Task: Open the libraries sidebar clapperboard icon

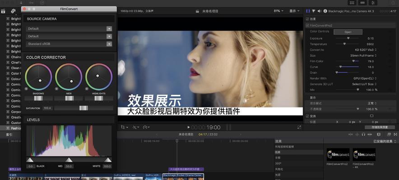Action: [3, 11]
